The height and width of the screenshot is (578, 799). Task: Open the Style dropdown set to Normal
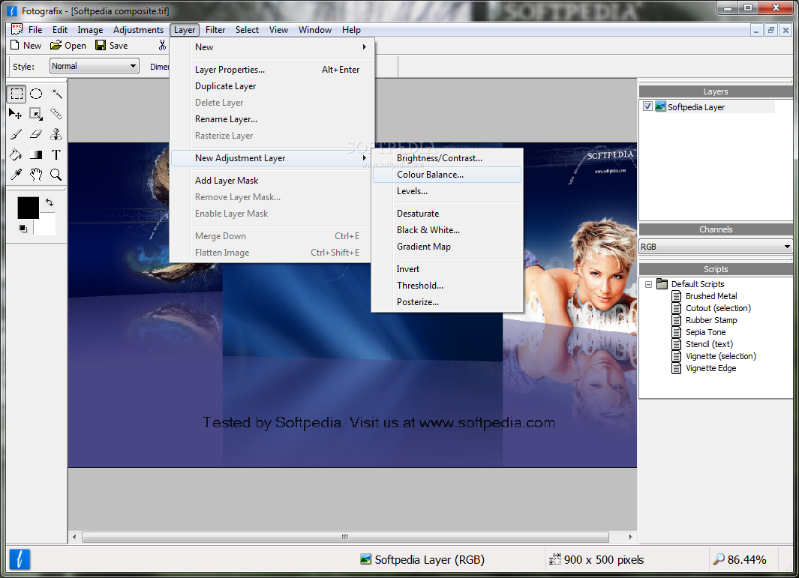tap(95, 66)
